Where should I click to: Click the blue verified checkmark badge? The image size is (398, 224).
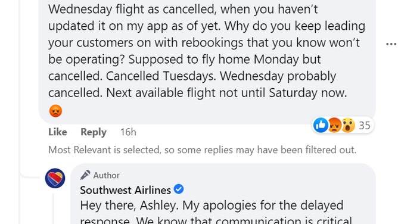[179, 189]
